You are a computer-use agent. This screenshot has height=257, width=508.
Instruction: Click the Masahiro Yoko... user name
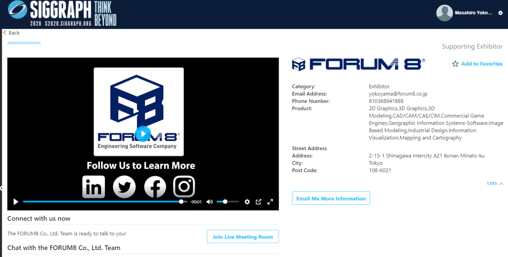click(x=473, y=13)
